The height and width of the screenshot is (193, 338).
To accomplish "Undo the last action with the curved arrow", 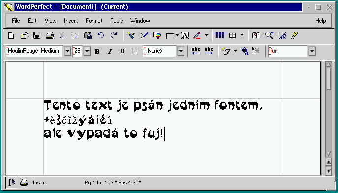I will [x=101, y=35].
